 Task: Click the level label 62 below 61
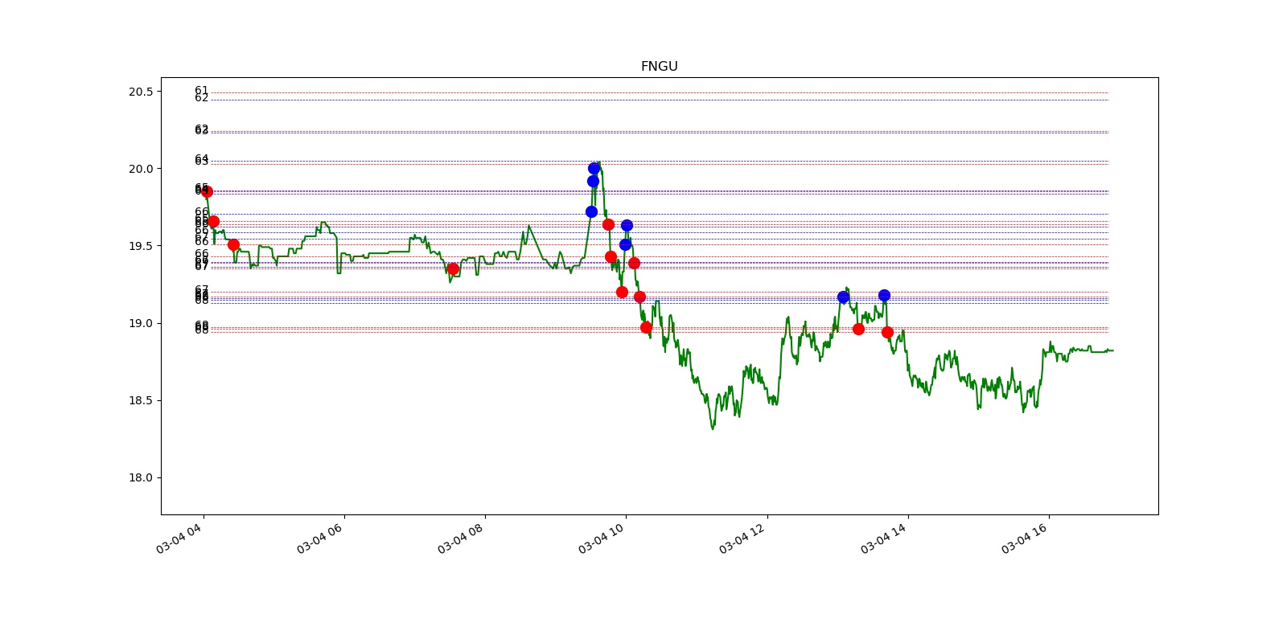(x=201, y=98)
